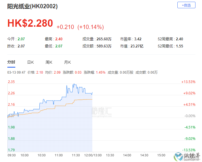Click the 15:00 time axis label
This screenshot has width=202, height=162.
(161, 155)
